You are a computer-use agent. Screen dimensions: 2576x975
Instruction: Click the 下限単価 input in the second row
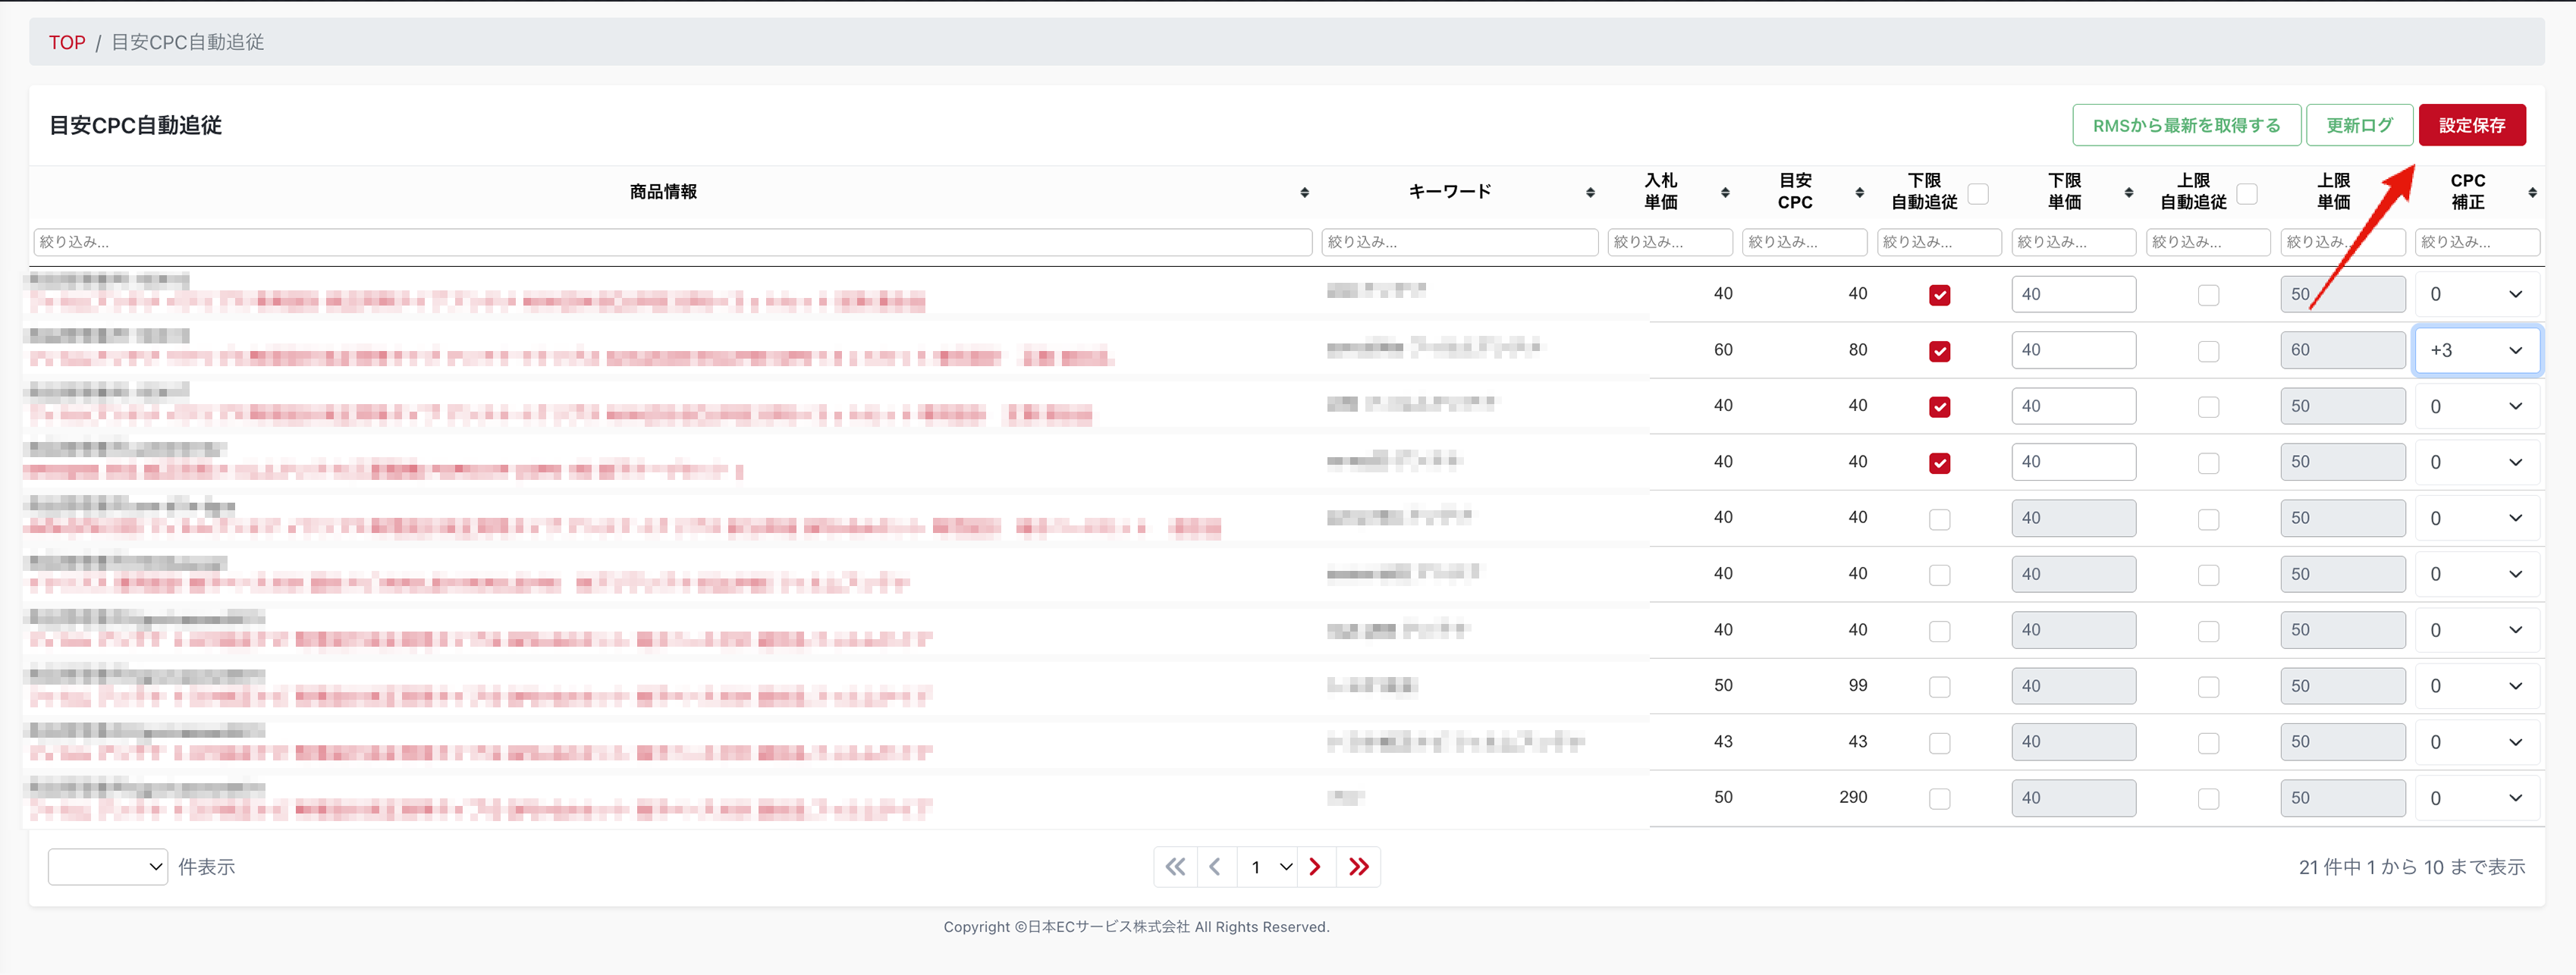pos(2072,350)
